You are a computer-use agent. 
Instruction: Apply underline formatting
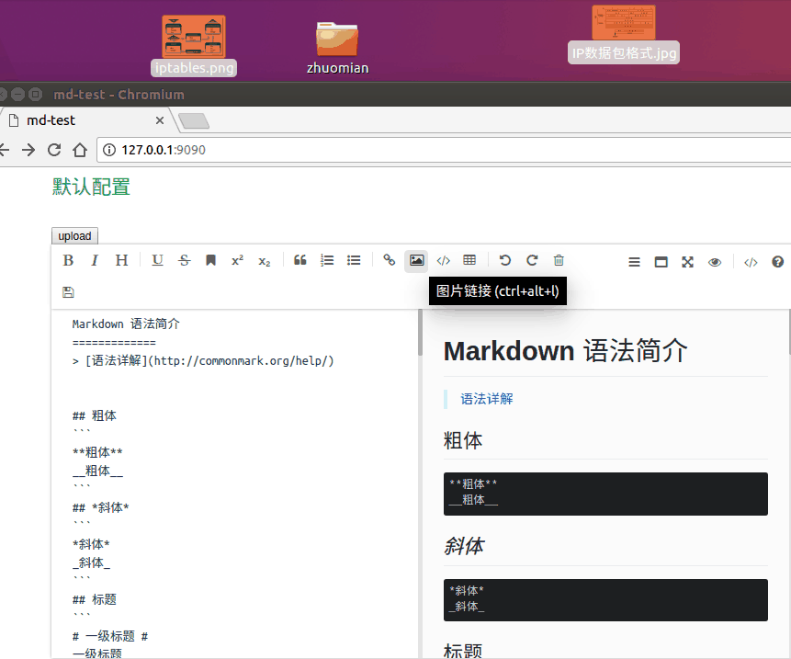[157, 260]
